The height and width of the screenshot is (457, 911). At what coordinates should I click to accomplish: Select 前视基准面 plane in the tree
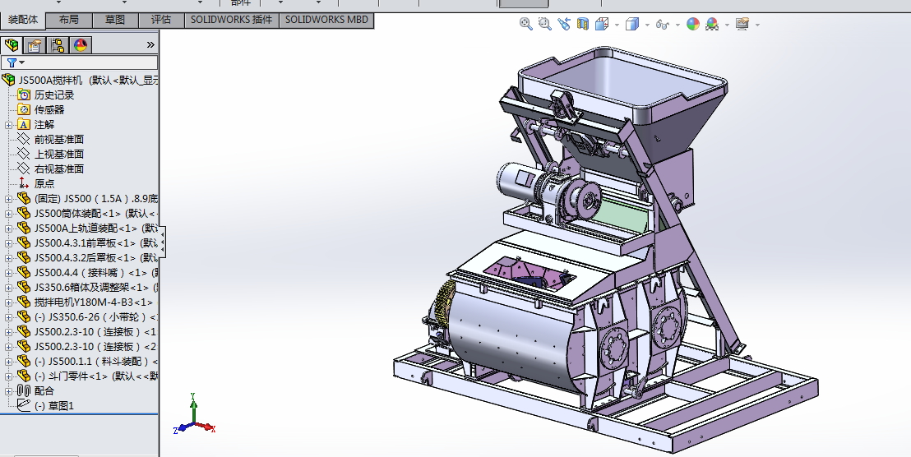point(58,140)
